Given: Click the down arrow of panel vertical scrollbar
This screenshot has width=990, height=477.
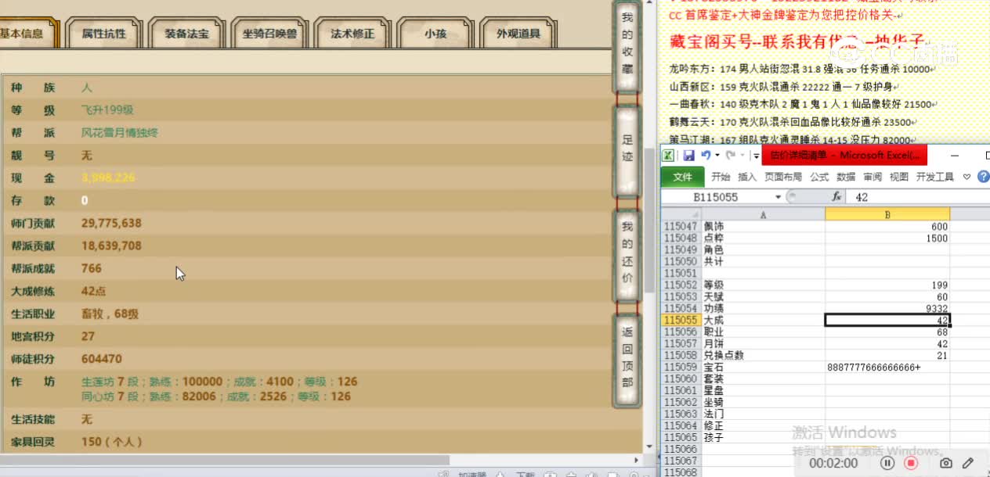Looking at the screenshot, I should tap(649, 446).
